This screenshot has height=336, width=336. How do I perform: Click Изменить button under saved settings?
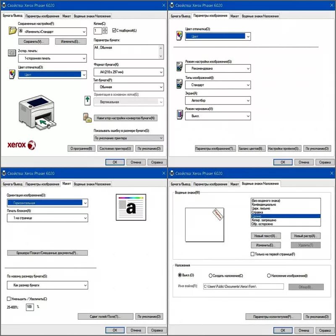[x=71, y=41]
